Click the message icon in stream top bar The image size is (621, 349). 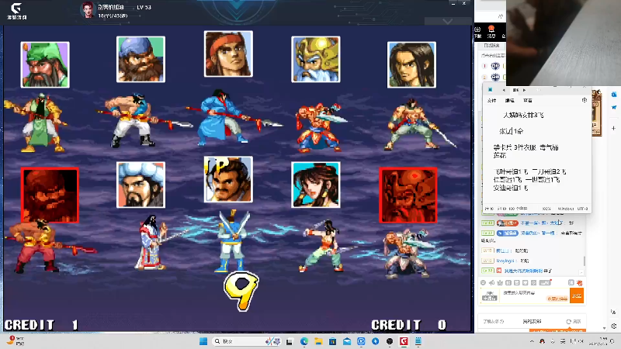tap(491, 31)
